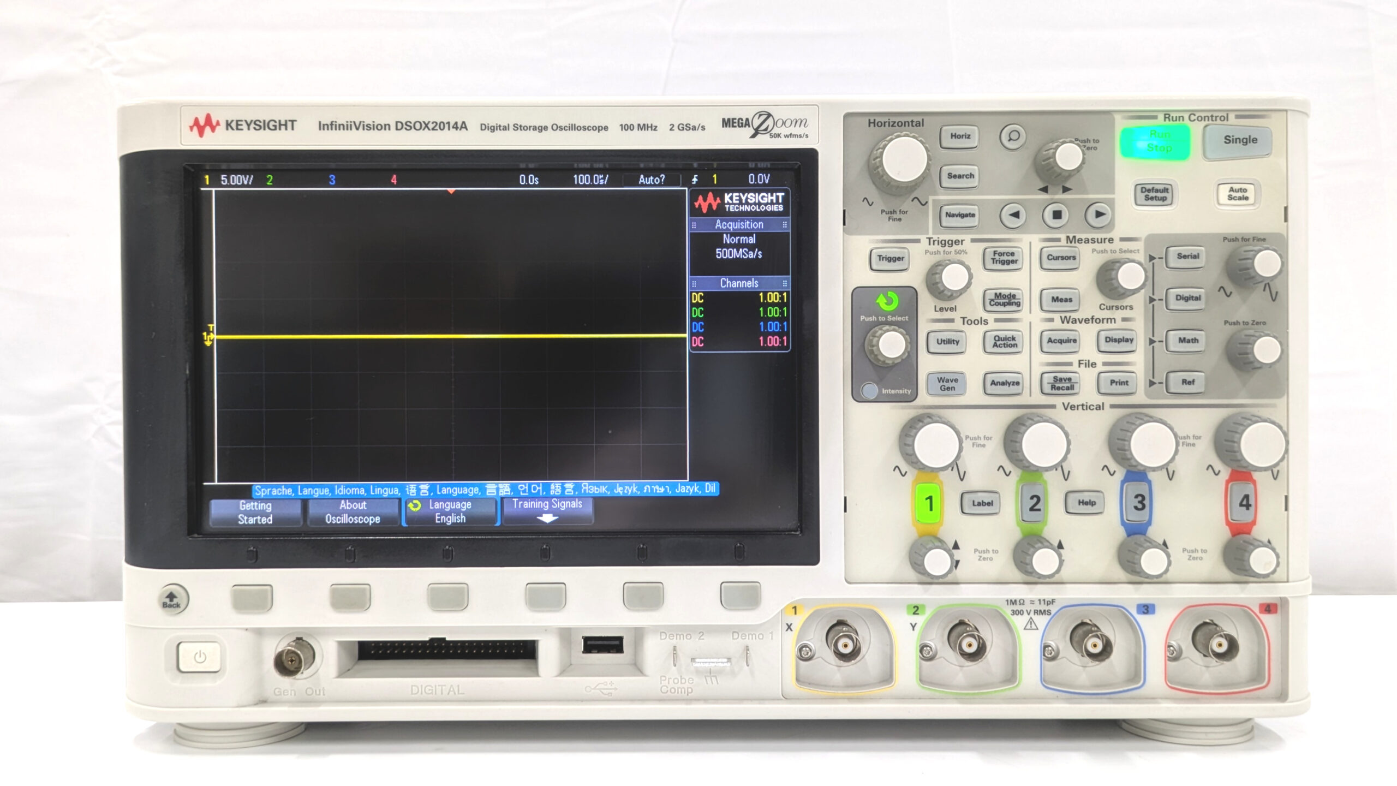Click channel 4 vertical position knob
Viewport: 1397px width, 786px height.
point(1253,557)
